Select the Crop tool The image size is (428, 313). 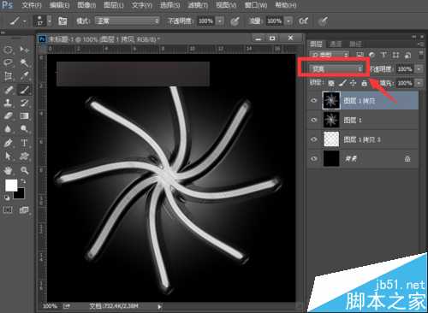(x=8, y=76)
